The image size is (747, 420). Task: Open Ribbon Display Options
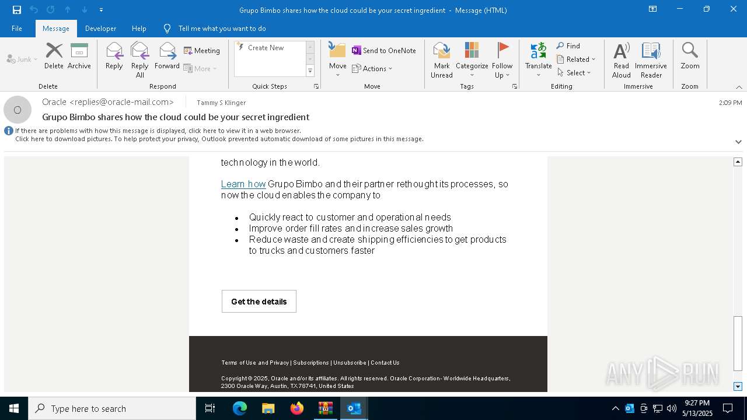(x=652, y=9)
